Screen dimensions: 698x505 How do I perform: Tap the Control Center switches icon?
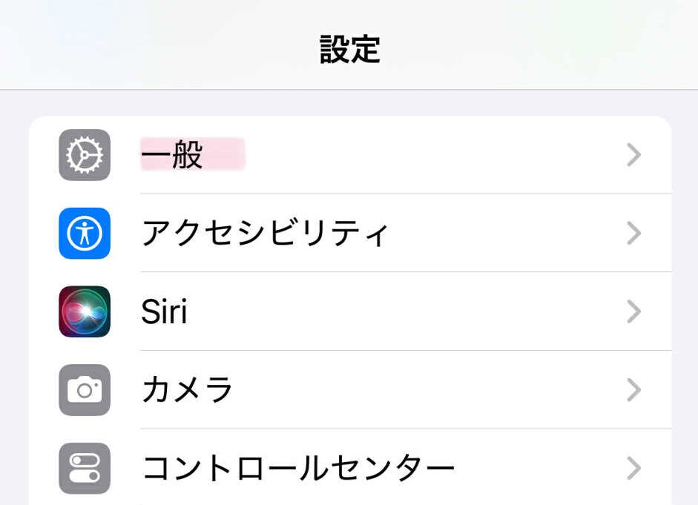[x=85, y=468]
